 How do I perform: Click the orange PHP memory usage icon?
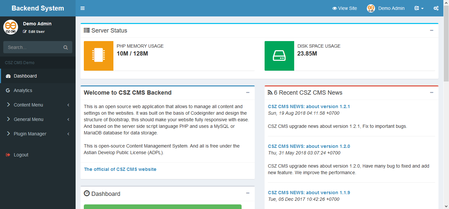pos(99,56)
